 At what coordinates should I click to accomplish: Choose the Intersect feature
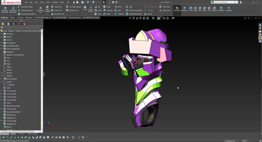click(x=108, y=10)
